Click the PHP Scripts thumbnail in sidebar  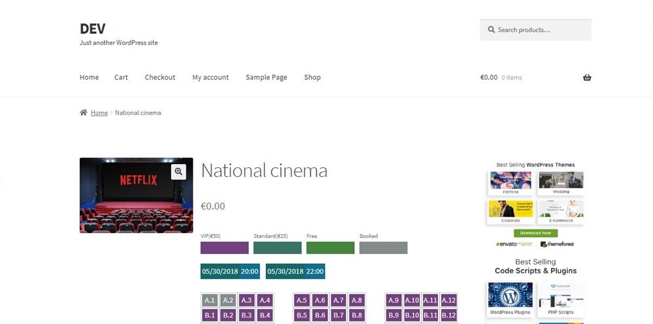(561, 295)
